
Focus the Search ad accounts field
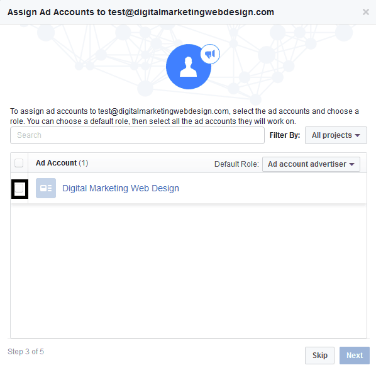click(x=137, y=135)
